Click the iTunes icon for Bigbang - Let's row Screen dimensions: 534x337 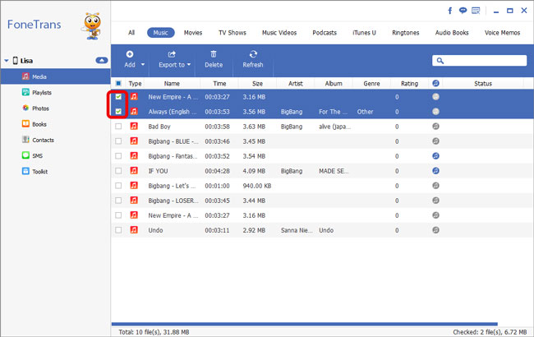(435, 186)
